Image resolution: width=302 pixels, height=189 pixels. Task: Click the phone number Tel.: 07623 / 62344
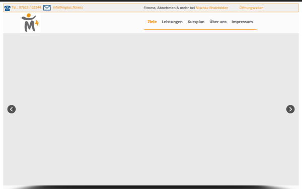[x=26, y=8]
